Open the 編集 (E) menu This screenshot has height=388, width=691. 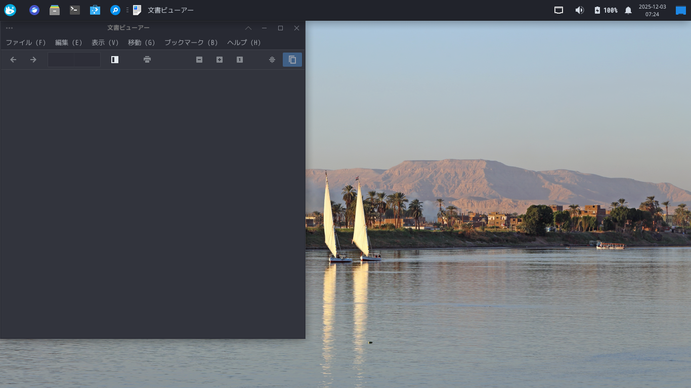point(69,43)
